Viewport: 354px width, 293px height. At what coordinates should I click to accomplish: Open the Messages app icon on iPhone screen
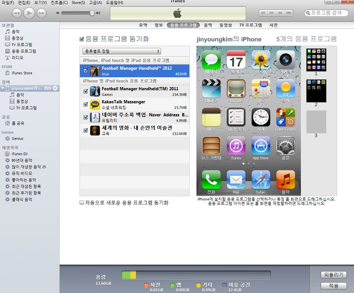211,60
